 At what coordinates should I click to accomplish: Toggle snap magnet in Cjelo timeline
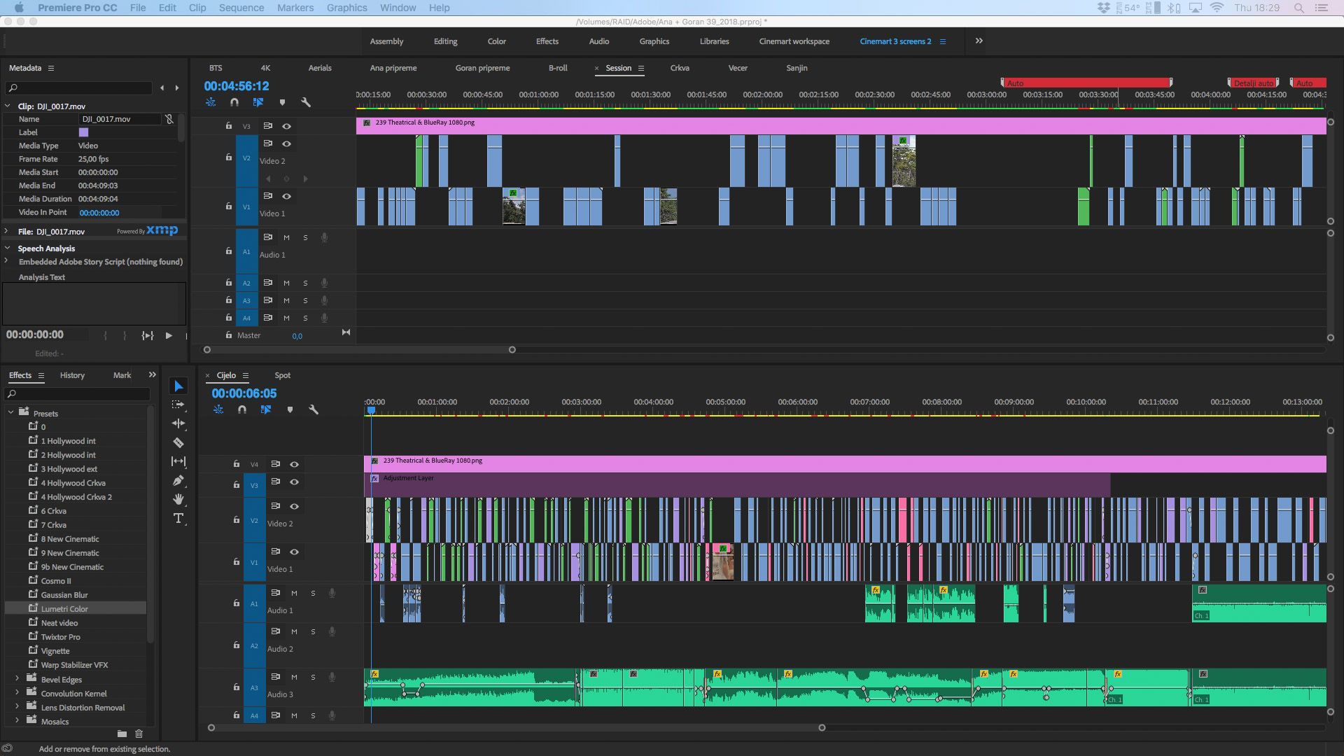(242, 409)
